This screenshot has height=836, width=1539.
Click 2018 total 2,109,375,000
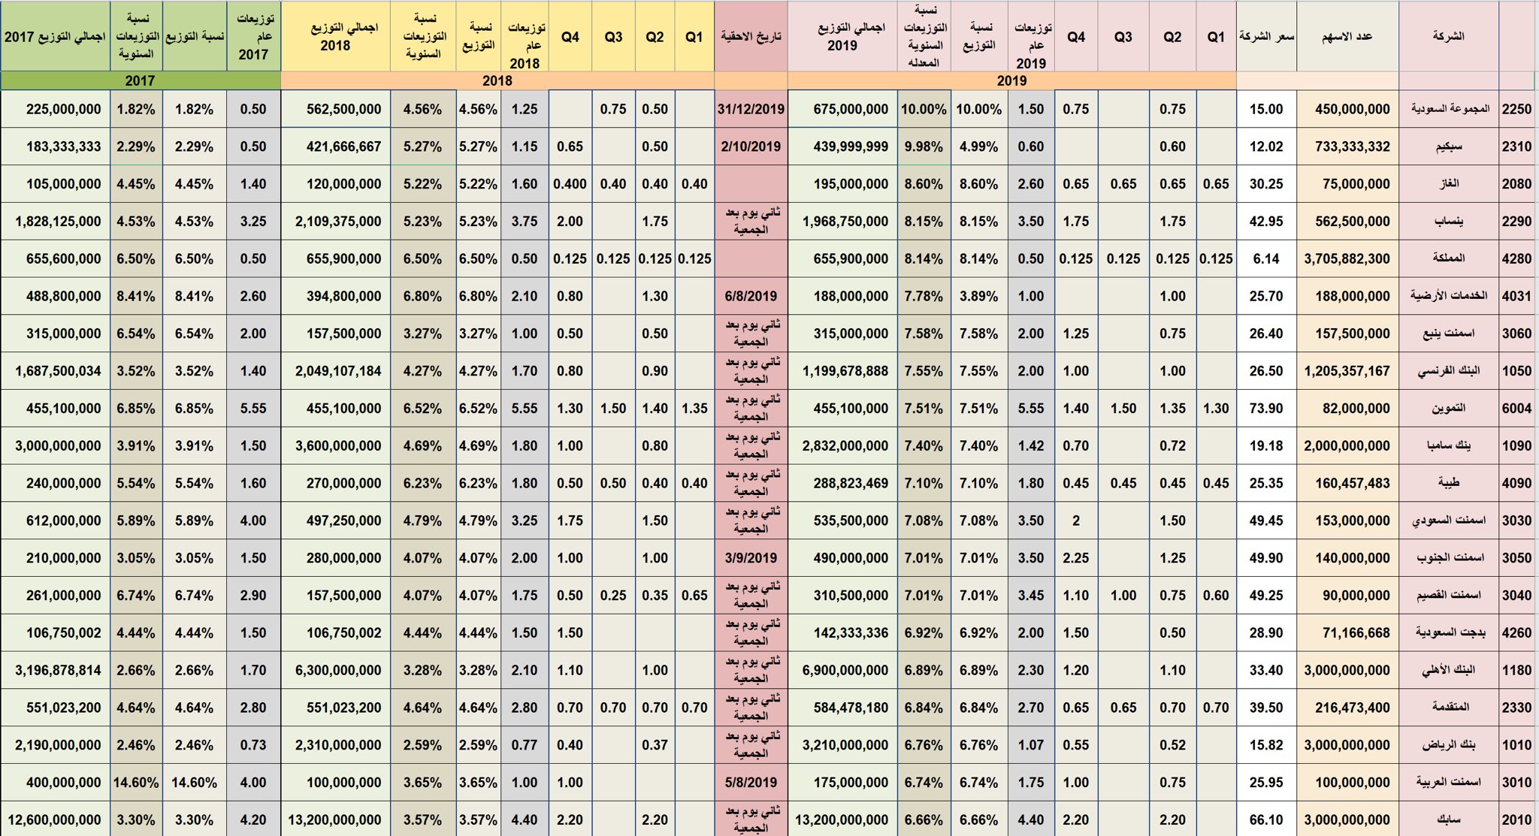pyautogui.click(x=338, y=222)
